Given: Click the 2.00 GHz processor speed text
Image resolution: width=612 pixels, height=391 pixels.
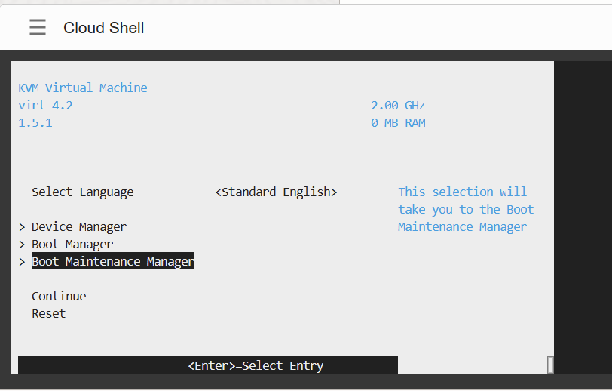Looking at the screenshot, I should 398,106.
